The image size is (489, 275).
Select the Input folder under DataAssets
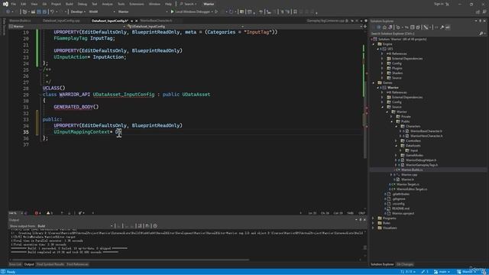414,150
